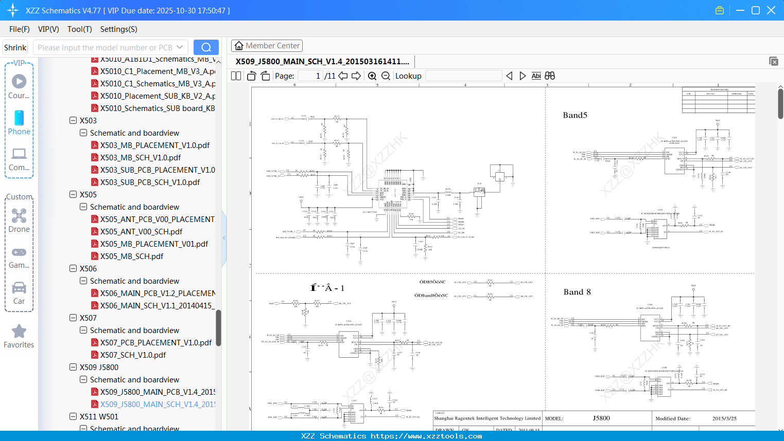Viewport: 784px width, 441px height.
Task: Go to previous page arrow
Action: (x=343, y=76)
